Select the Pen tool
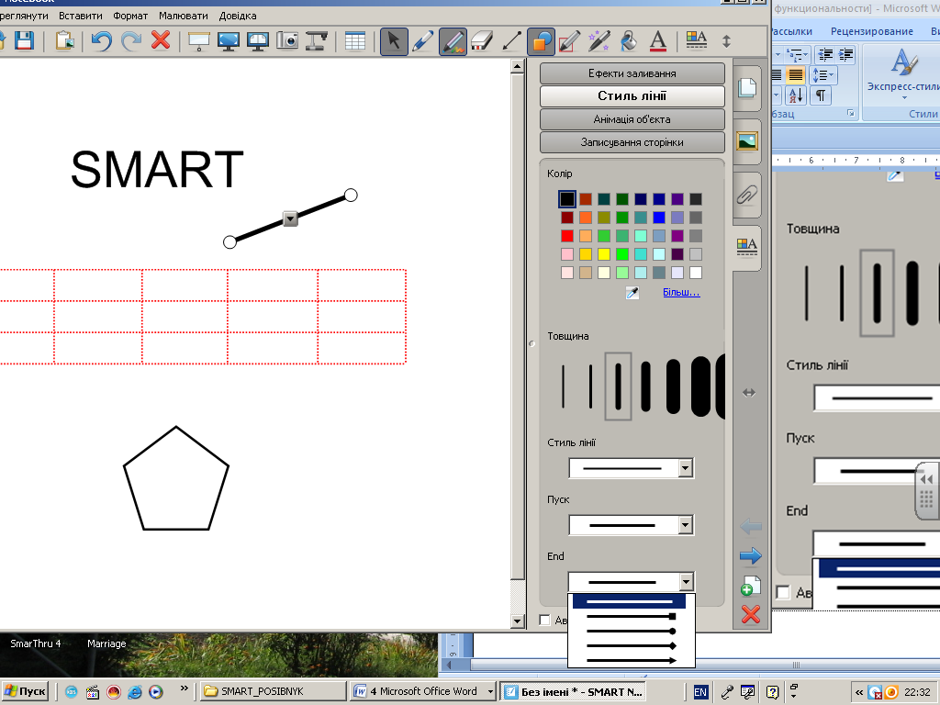The image size is (940, 705). tap(422, 41)
